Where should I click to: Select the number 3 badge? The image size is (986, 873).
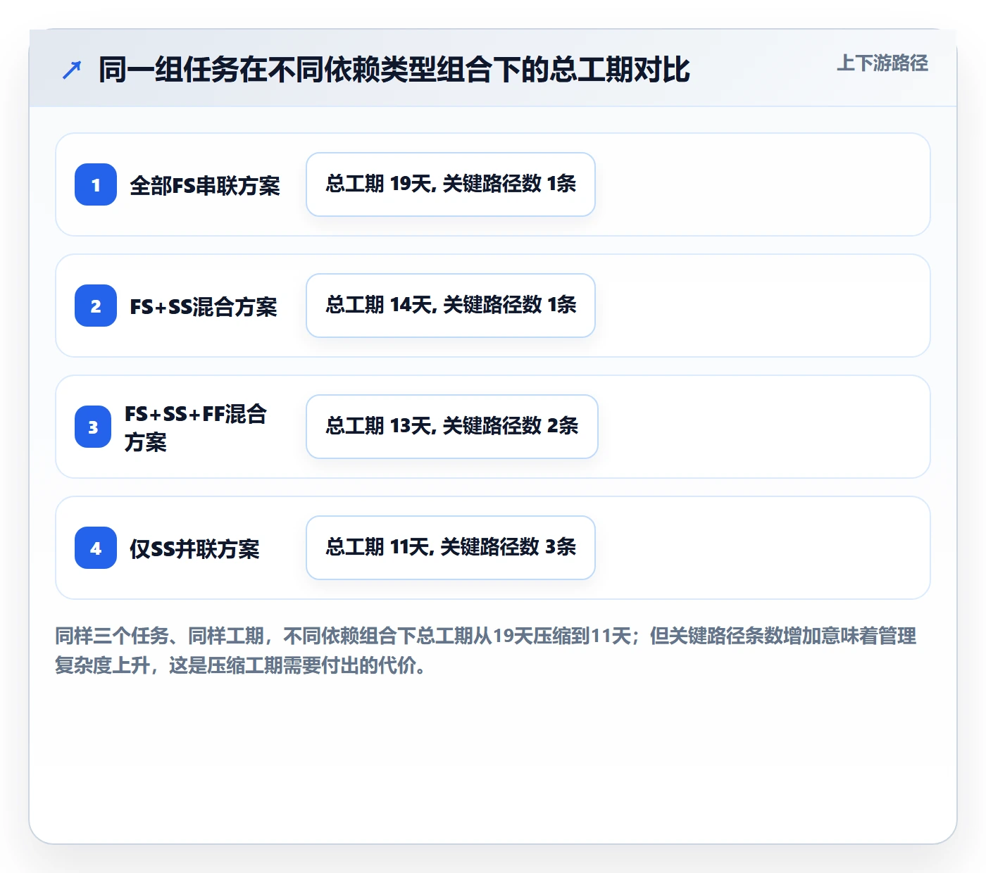click(x=93, y=427)
